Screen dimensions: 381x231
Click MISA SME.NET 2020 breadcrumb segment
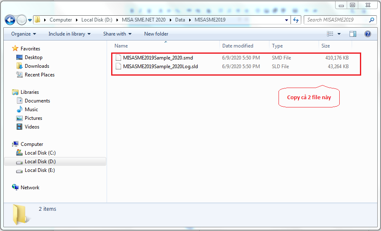144,20
